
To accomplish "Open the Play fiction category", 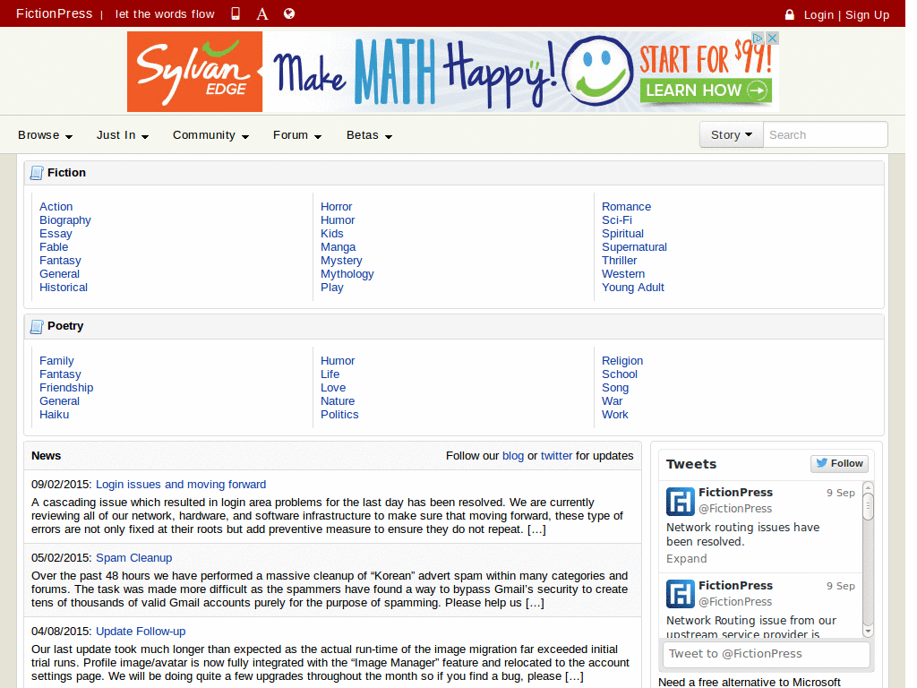I will click(x=331, y=288).
